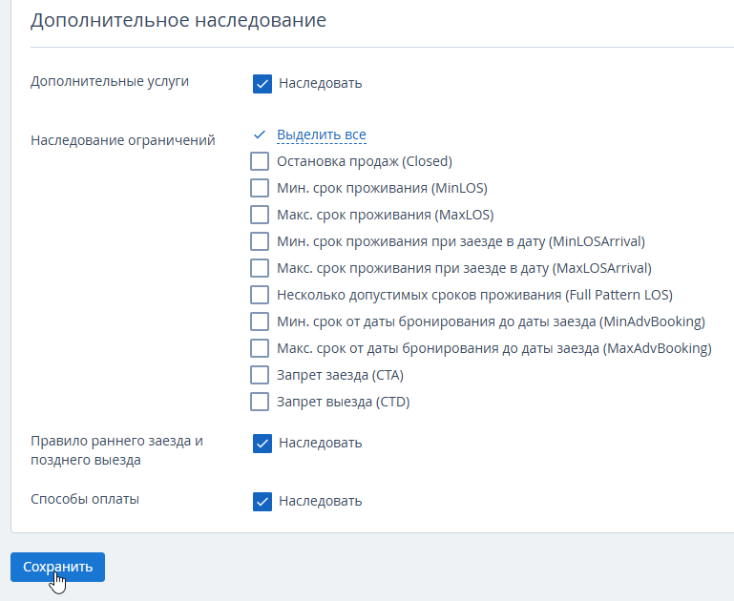Toggle Запрет выезда (CTD) checkbox
The image size is (734, 601).
pos(260,402)
